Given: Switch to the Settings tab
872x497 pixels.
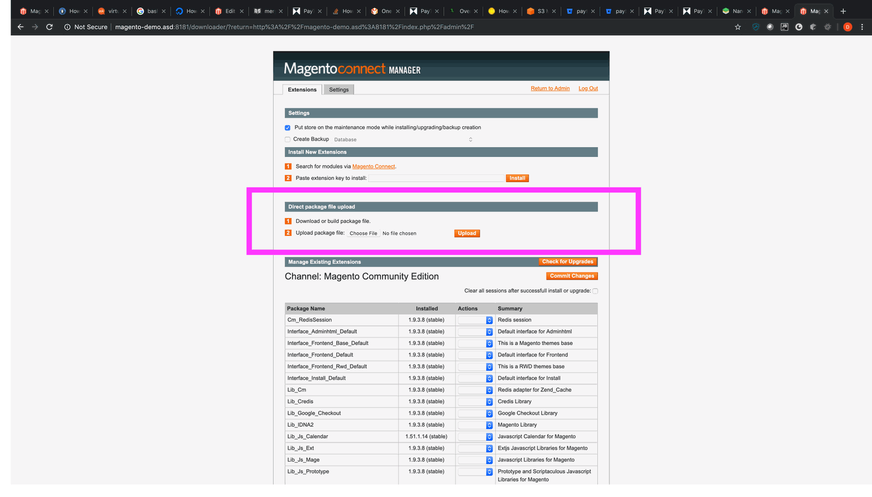Looking at the screenshot, I should click(338, 89).
